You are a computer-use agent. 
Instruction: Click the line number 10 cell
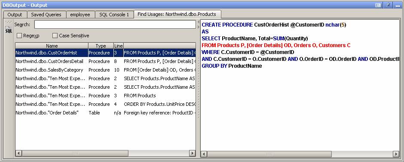[x=119, y=70]
